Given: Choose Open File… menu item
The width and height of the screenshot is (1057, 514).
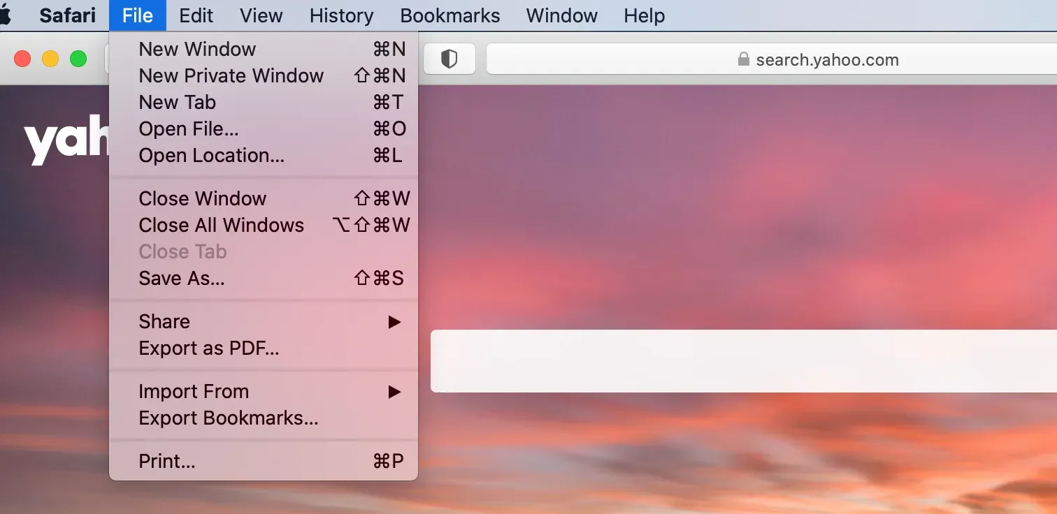Looking at the screenshot, I should click(x=264, y=128).
